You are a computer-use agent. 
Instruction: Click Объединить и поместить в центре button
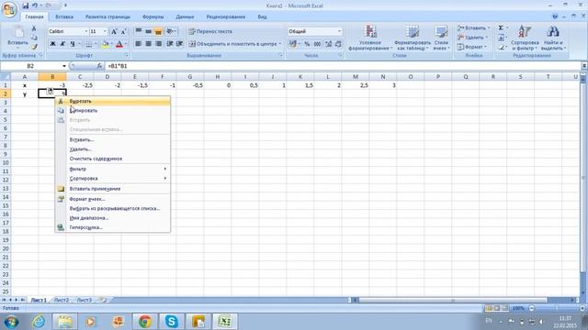235,44
